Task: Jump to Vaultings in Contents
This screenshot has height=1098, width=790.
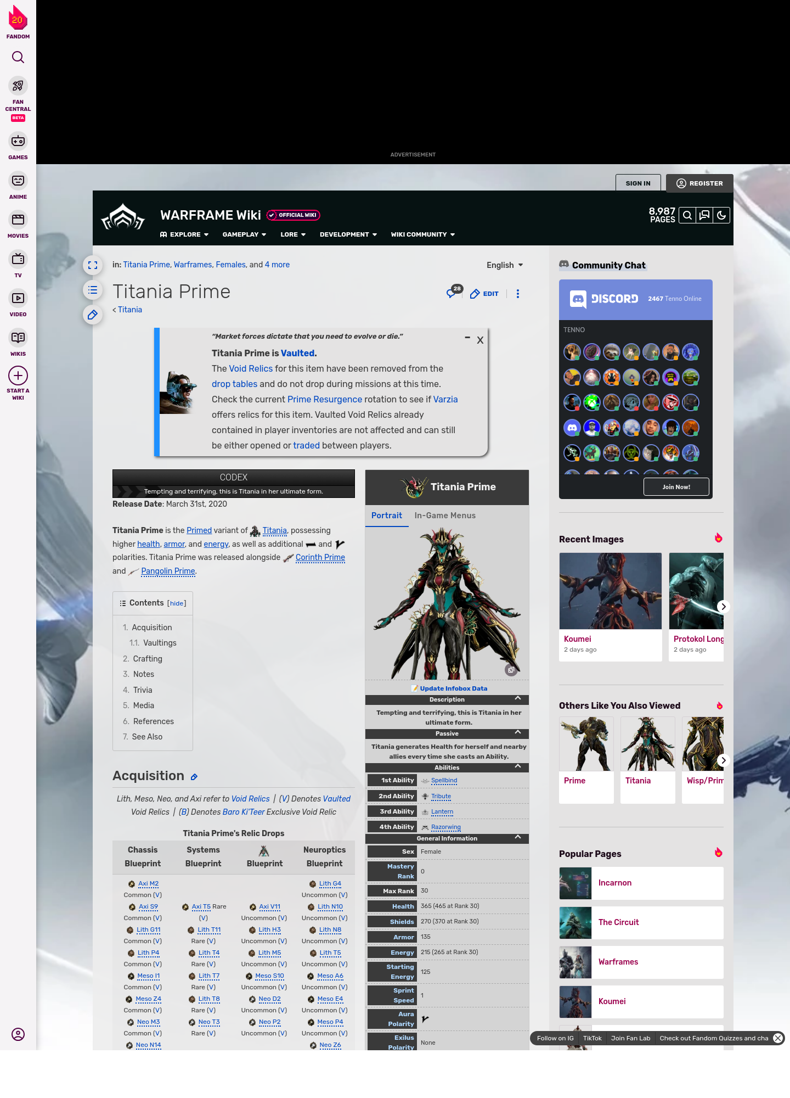Action: pos(160,643)
